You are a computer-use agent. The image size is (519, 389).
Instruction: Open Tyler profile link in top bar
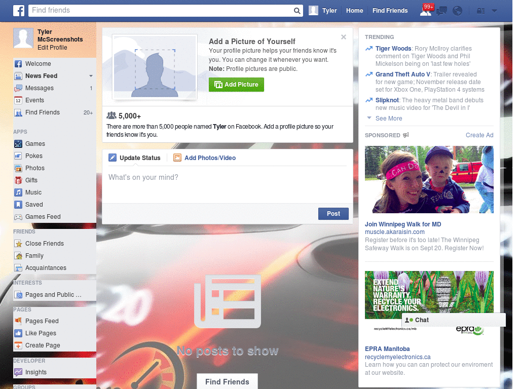329,11
